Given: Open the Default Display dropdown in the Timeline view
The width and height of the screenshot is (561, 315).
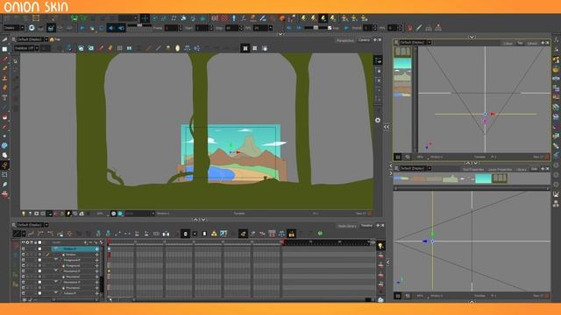Looking at the screenshot, I should pyautogui.click(x=46, y=225).
